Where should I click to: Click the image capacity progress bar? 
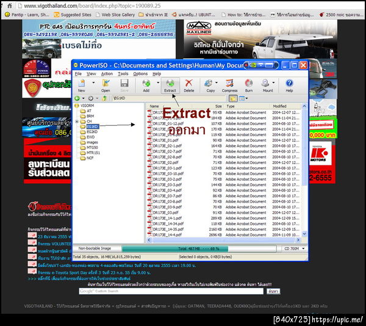click(199, 248)
